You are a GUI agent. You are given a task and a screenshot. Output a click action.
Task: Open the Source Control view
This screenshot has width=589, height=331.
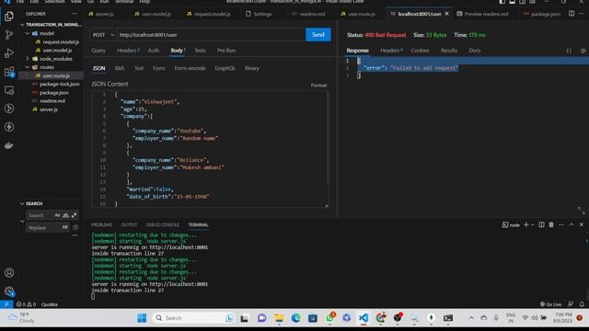click(9, 35)
